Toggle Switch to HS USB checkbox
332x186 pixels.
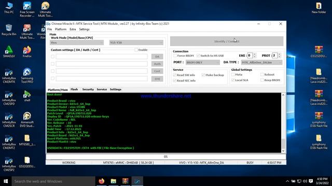(x=198, y=56)
